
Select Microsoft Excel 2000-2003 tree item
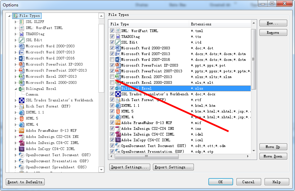point(51,82)
